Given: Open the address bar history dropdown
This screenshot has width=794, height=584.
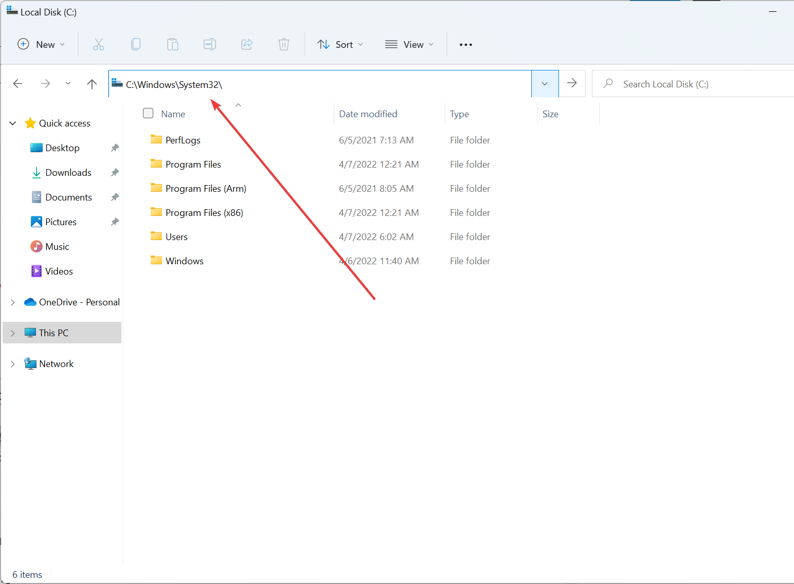Looking at the screenshot, I should pyautogui.click(x=545, y=83).
